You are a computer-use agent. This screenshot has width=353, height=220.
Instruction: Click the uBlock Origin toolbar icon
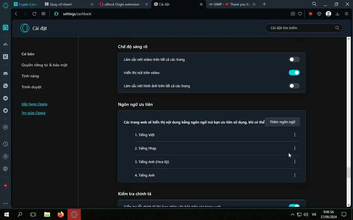coord(311,14)
